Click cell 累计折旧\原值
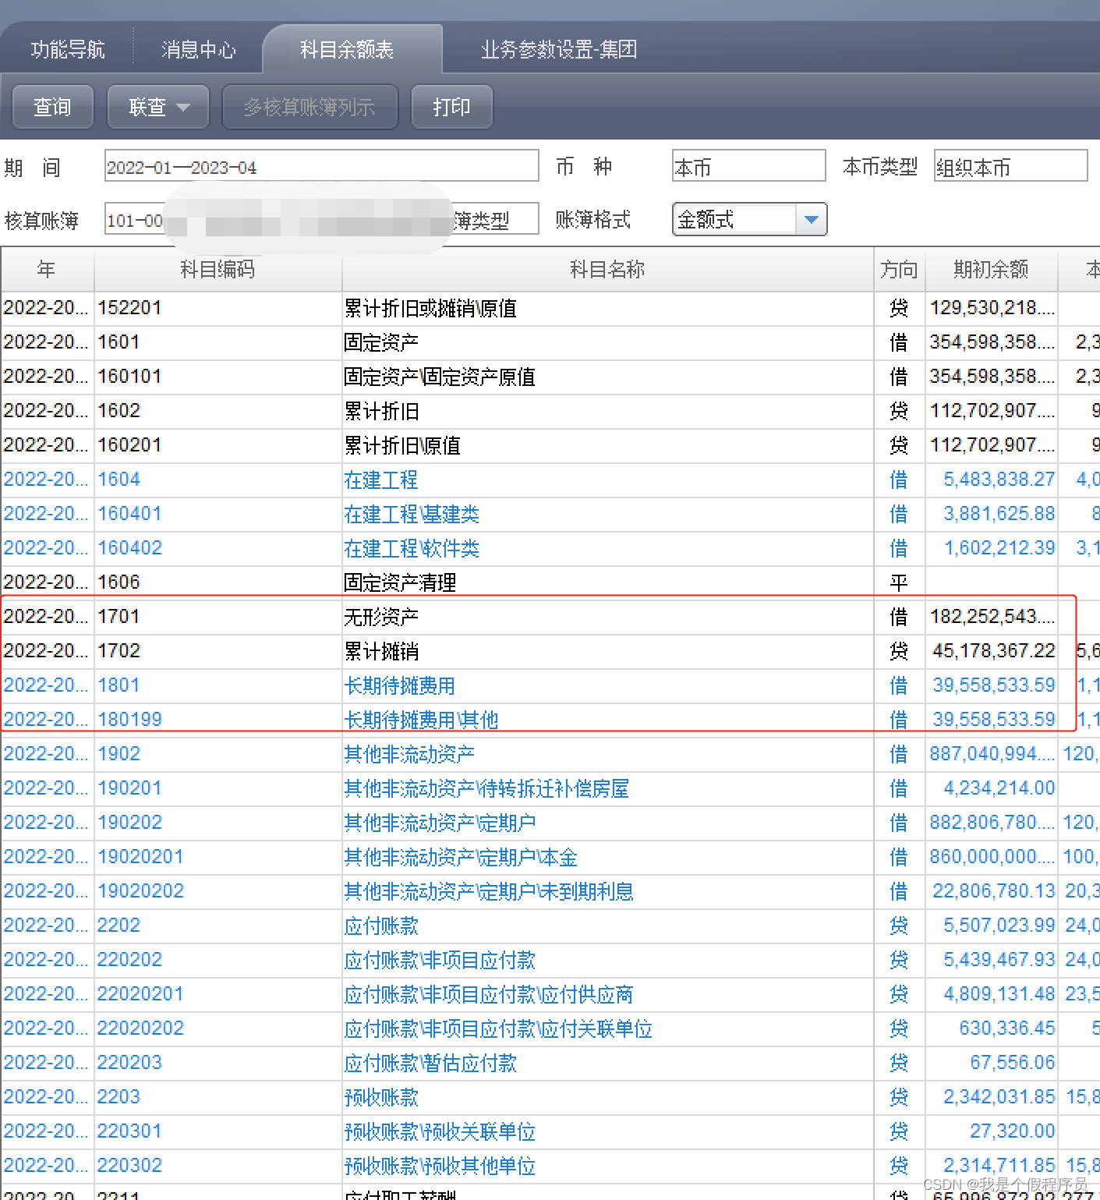 (402, 446)
